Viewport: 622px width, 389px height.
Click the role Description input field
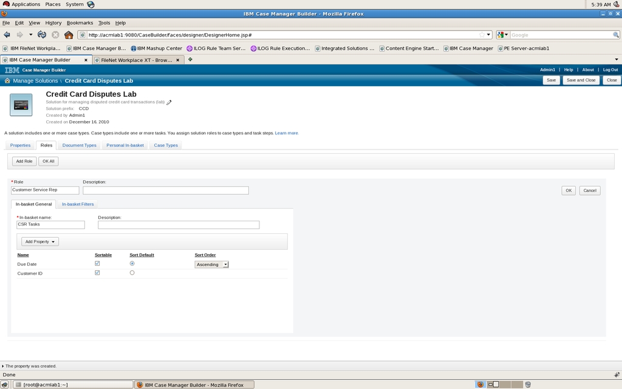pyautogui.click(x=166, y=190)
